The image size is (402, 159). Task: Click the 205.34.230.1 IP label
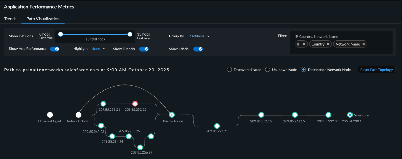click(x=352, y=121)
